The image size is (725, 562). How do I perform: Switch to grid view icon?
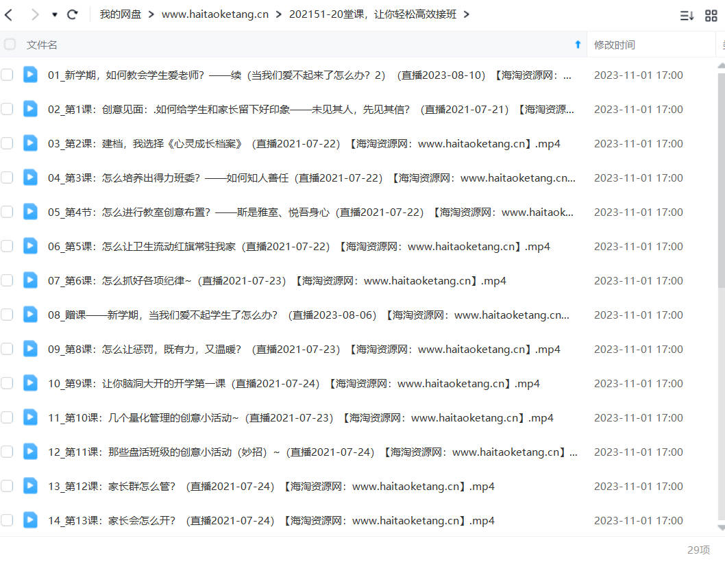coord(711,16)
